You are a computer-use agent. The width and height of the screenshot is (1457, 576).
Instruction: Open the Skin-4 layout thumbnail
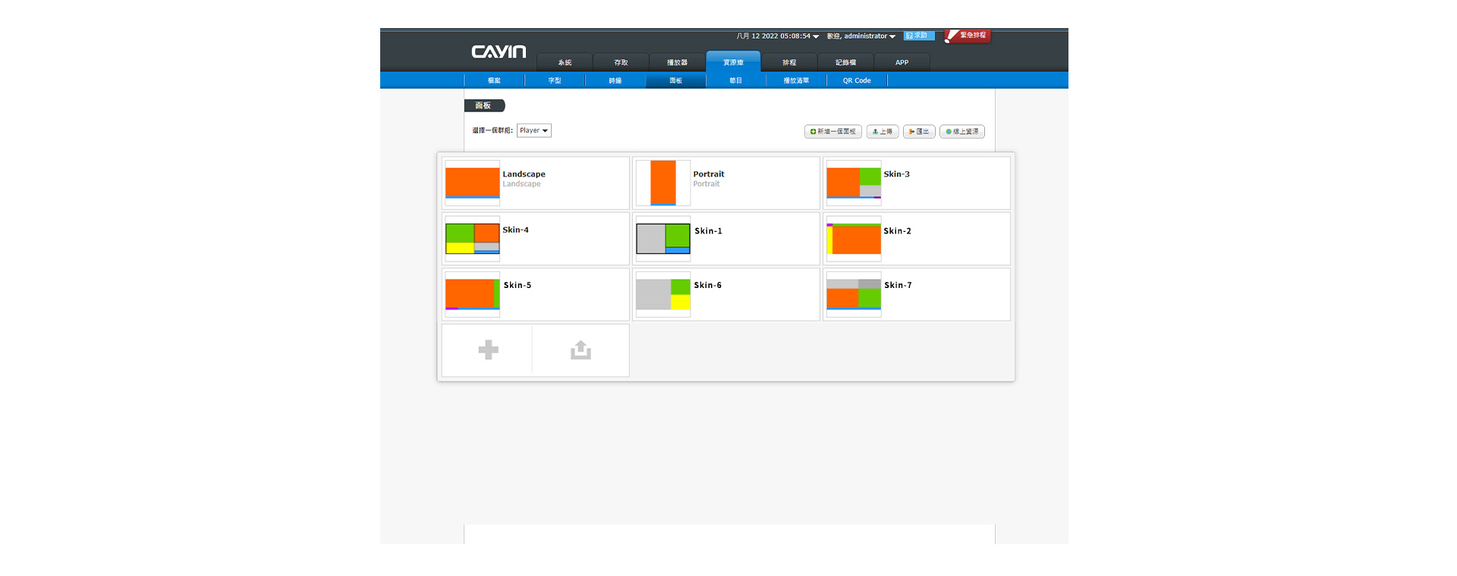472,238
